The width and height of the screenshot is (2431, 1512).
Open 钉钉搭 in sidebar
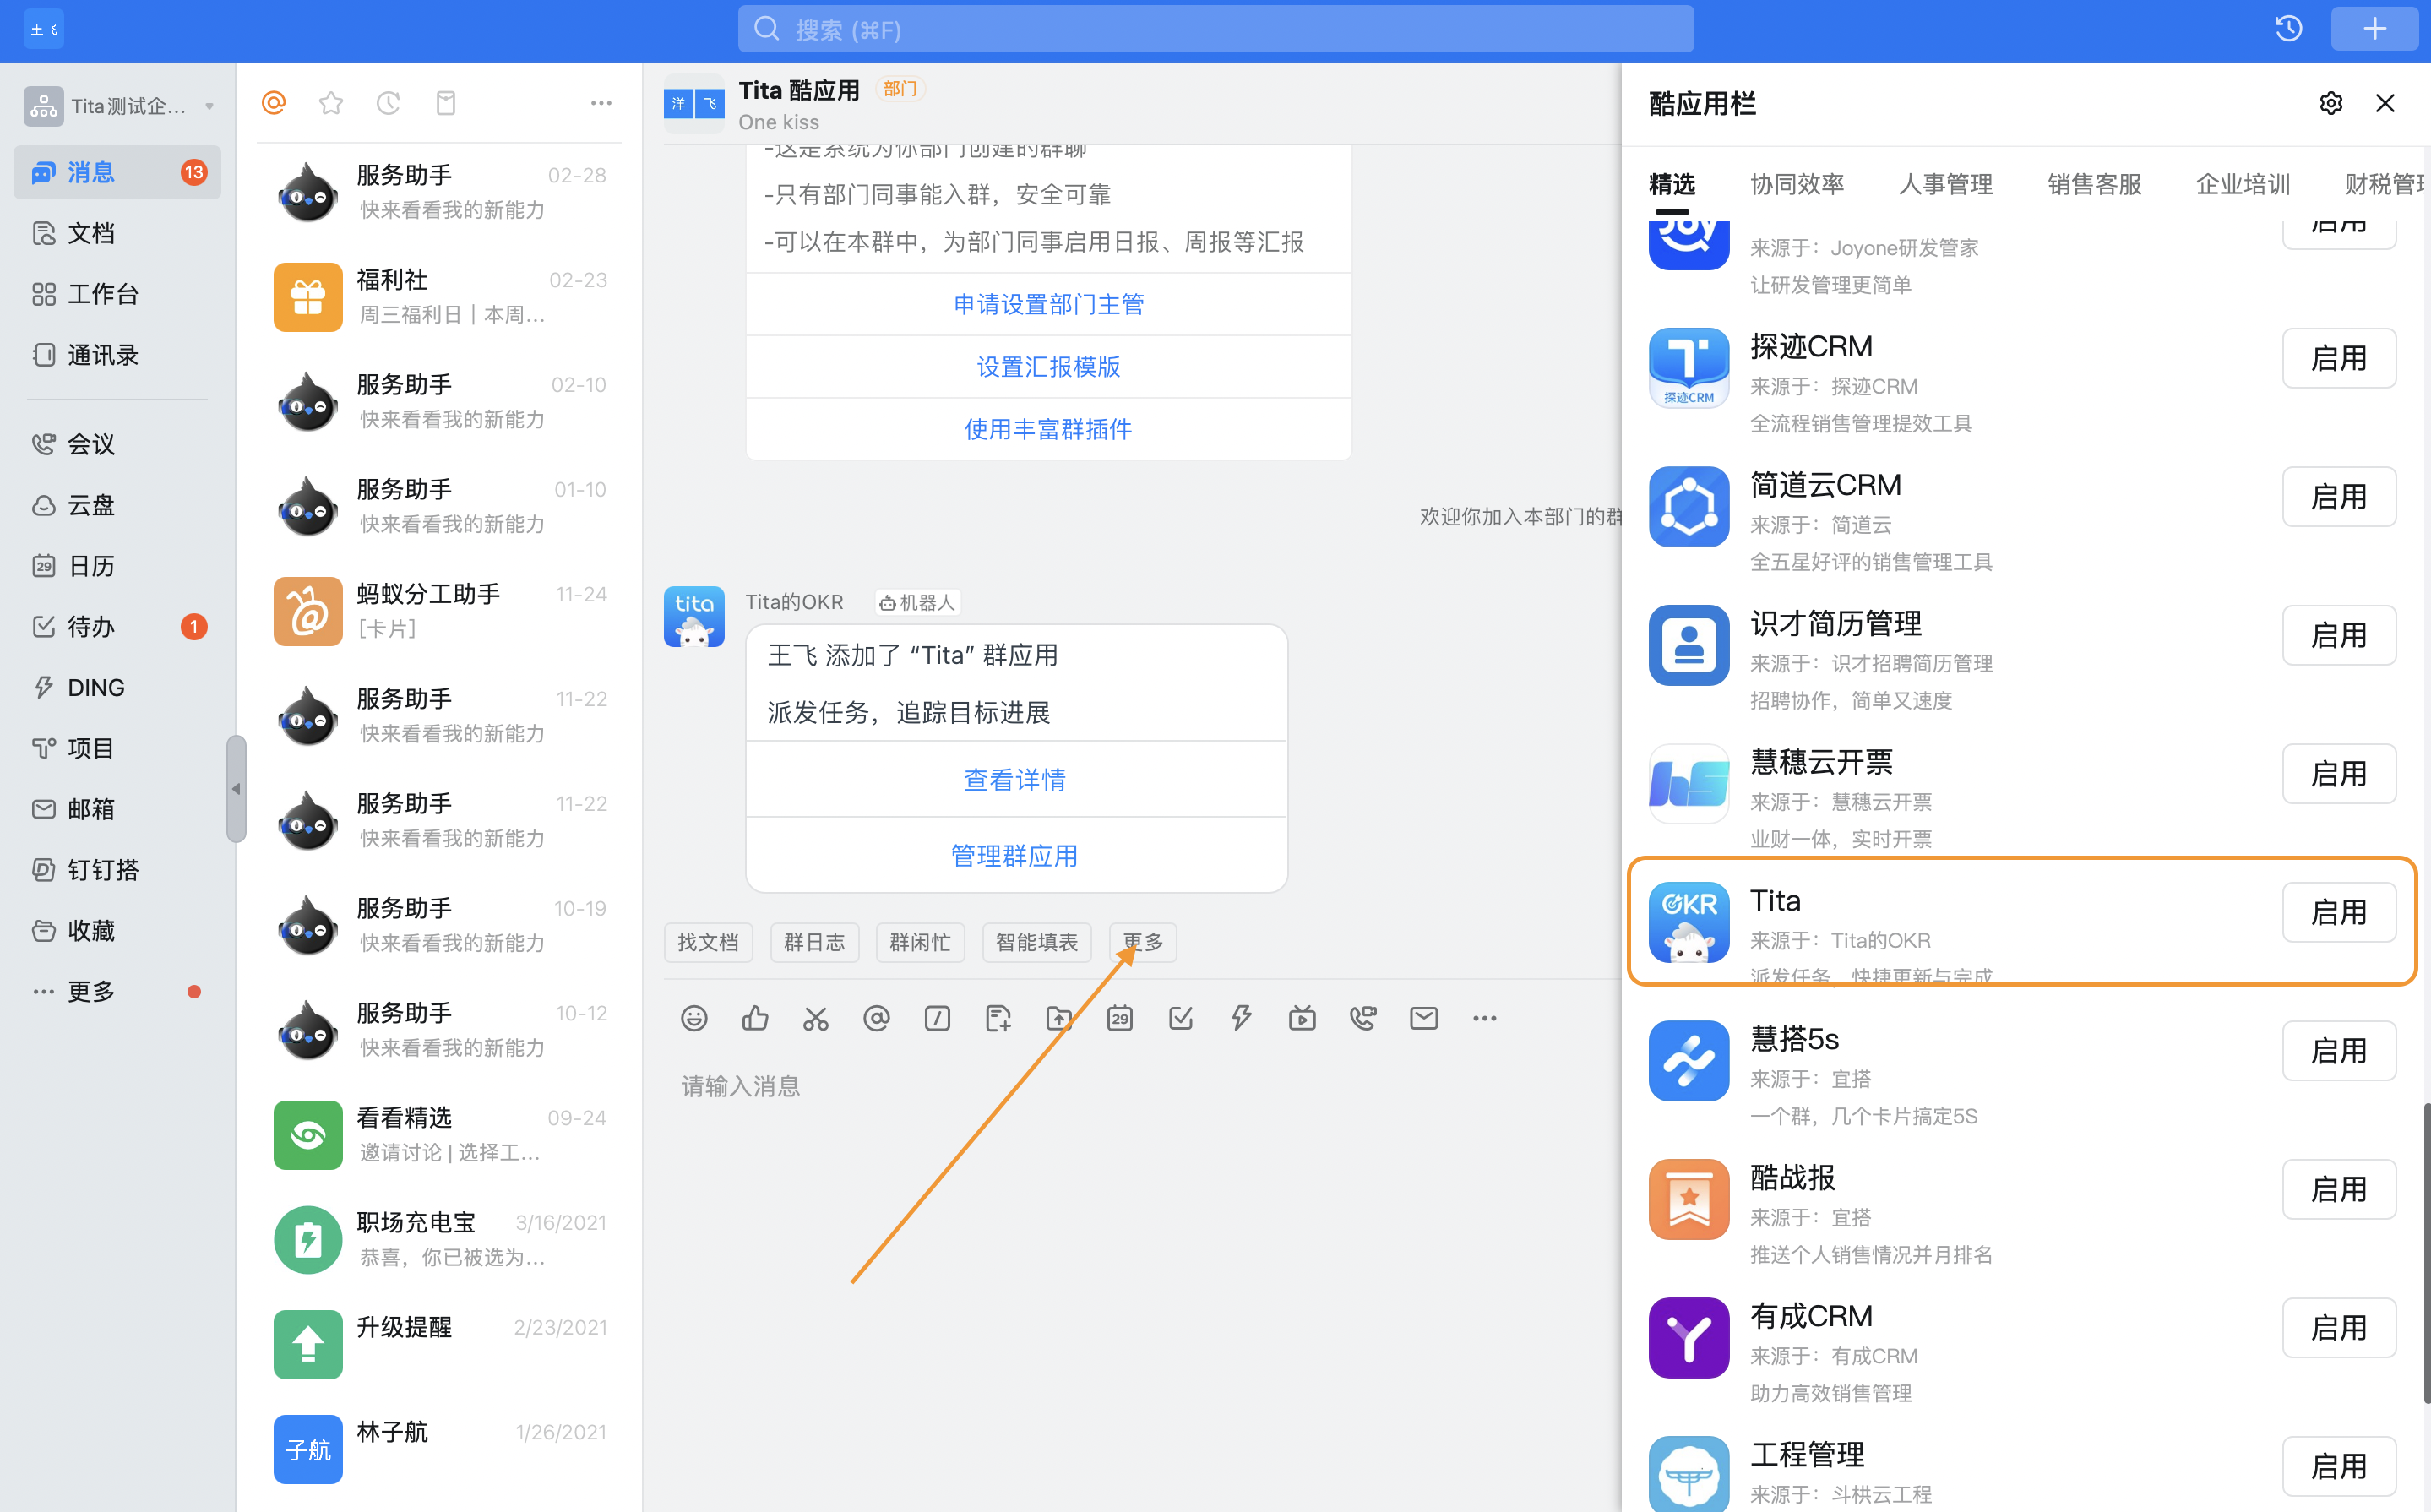(117, 870)
